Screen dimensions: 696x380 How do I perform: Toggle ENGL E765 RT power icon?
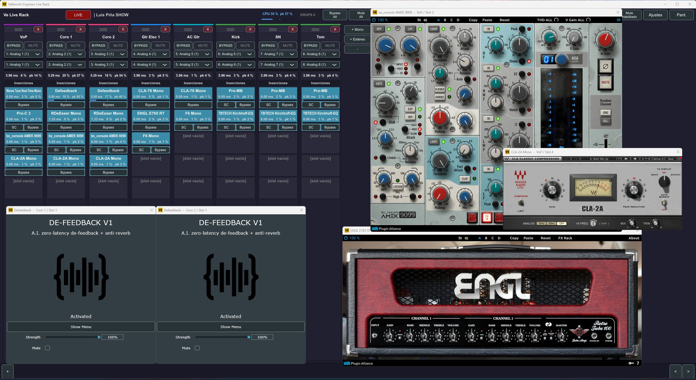click(x=346, y=238)
